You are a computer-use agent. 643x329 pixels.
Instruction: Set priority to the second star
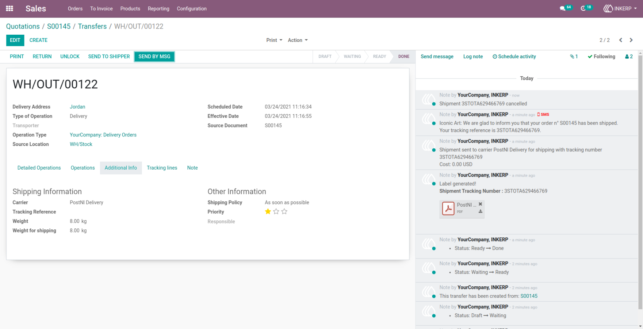[x=276, y=212]
